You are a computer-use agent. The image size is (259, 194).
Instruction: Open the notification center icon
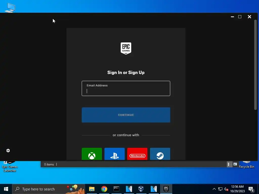[251, 189]
